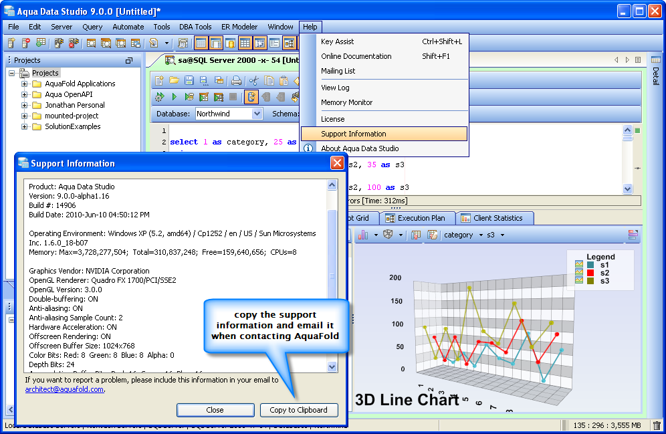Click the script editor pencil icon in main toolbar
666x434 pixels.
154,43
